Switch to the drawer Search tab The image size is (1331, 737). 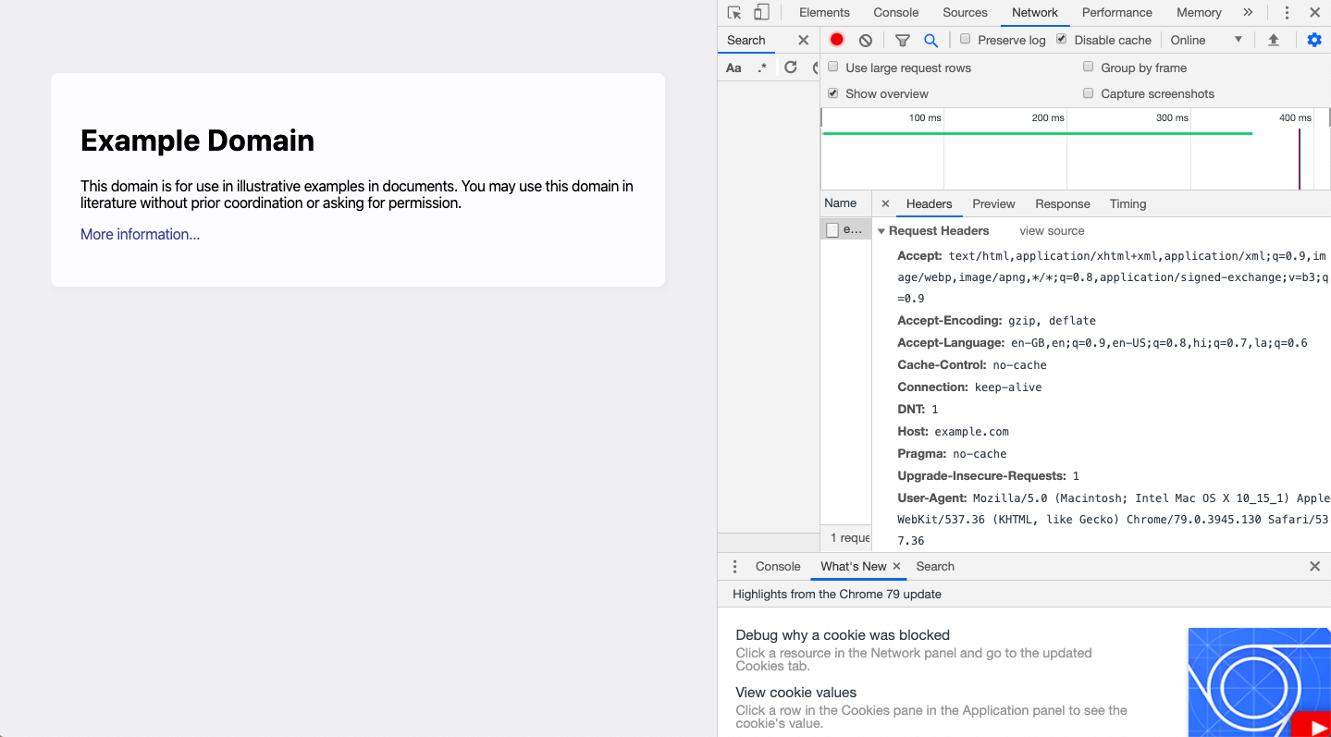click(935, 567)
